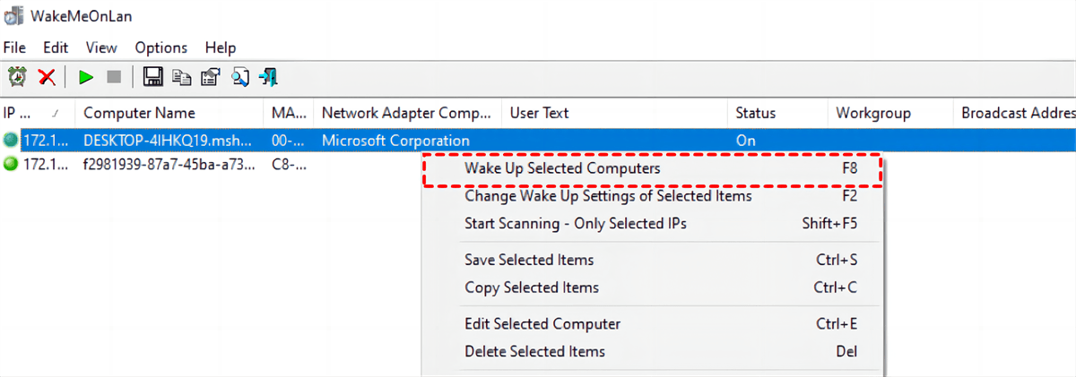
Task: Click the Find magnifier toolbar icon
Action: coord(239,77)
